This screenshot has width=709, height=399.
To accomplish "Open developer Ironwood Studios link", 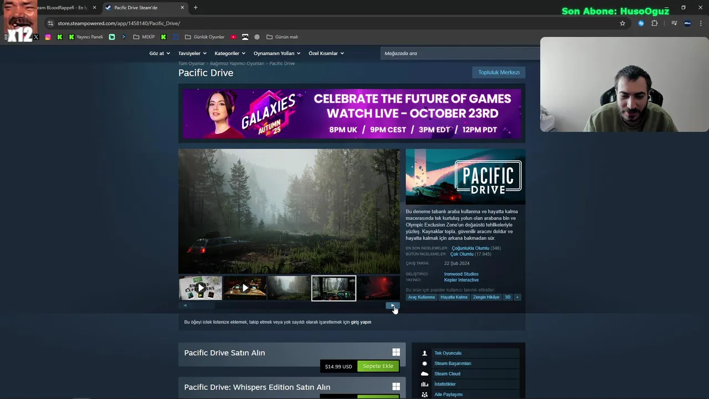I will pos(461,274).
